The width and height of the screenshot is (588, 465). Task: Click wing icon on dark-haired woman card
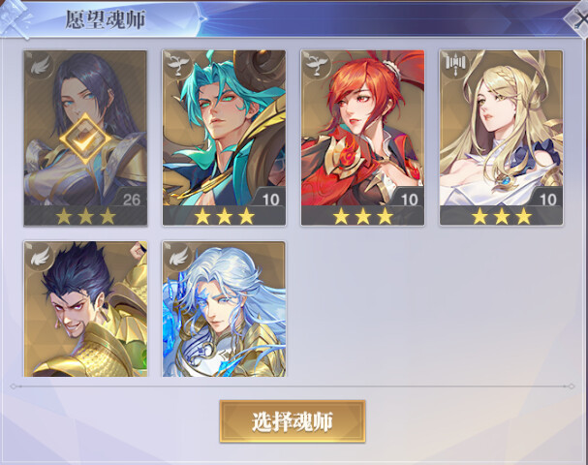click(x=40, y=66)
